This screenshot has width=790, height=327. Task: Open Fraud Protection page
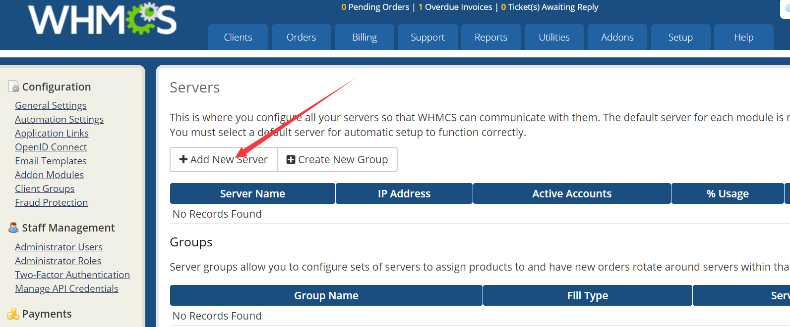[51, 202]
